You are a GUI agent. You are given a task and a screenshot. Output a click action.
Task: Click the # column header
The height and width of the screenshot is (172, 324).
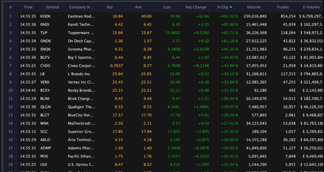tap(10, 7)
